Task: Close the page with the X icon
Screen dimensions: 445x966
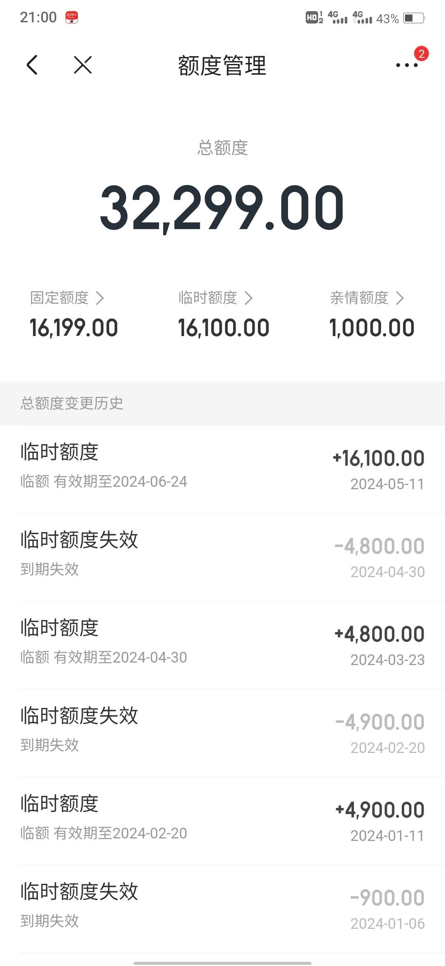Action: pyautogui.click(x=83, y=65)
